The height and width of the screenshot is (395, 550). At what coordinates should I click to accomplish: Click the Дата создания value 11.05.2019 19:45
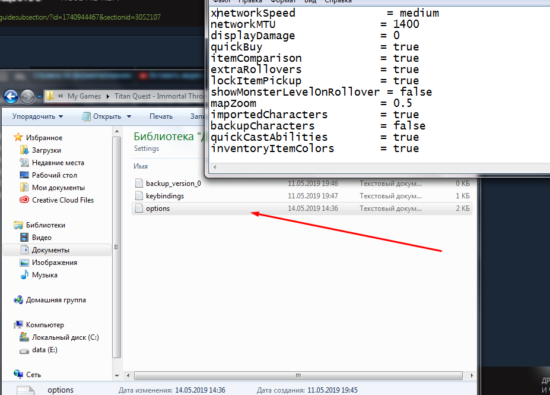coord(332,390)
